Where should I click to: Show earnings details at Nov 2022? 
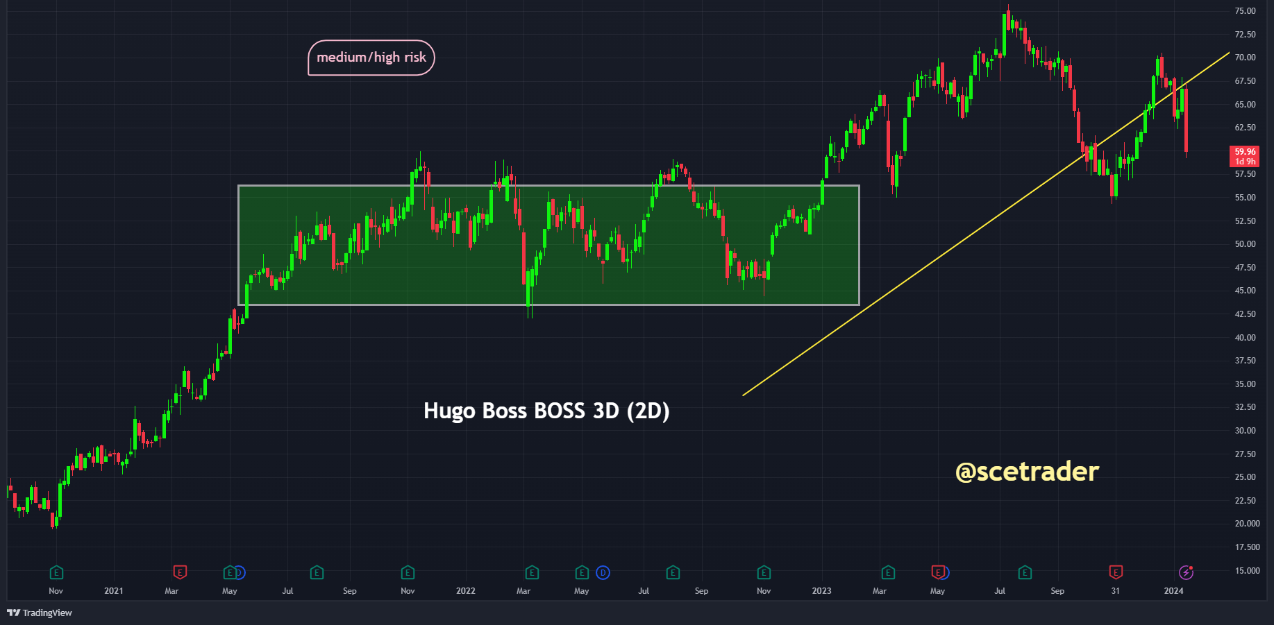(x=764, y=572)
